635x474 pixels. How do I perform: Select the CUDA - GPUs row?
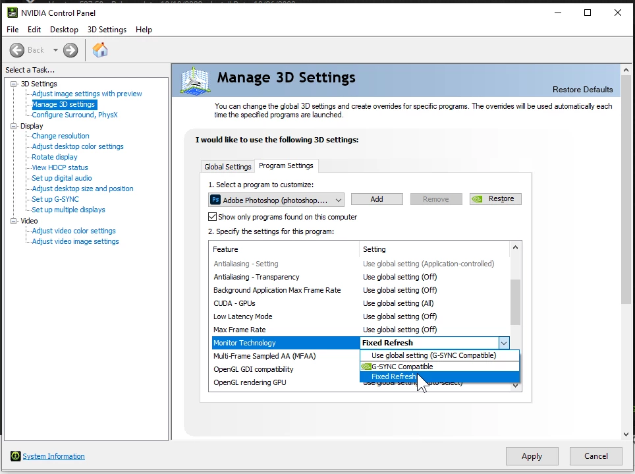tap(360, 303)
